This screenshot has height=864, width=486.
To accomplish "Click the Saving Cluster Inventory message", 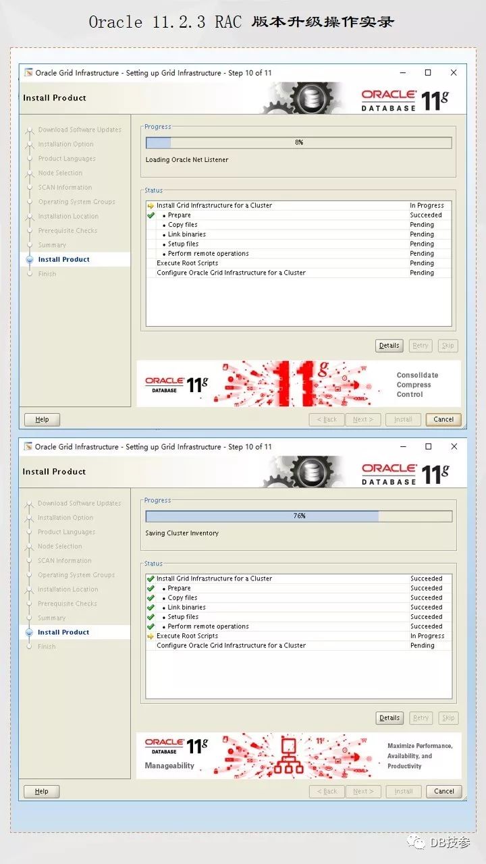I will (x=182, y=533).
